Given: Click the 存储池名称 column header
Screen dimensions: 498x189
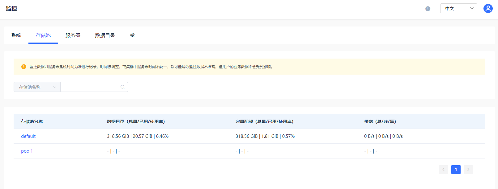Looking at the screenshot, I should 32,121.
